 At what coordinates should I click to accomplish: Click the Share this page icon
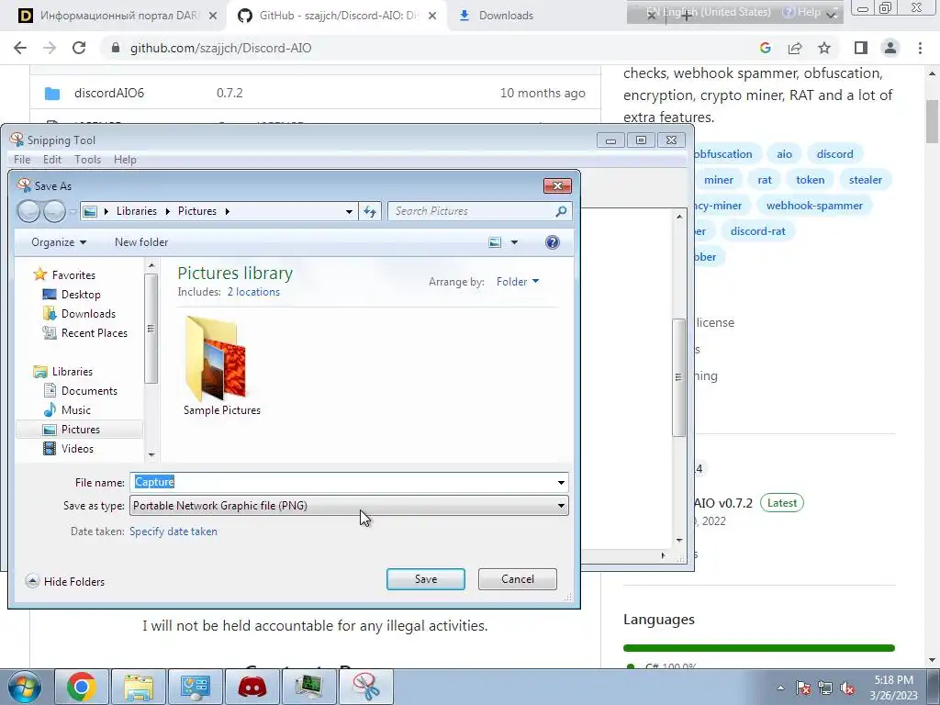(795, 48)
